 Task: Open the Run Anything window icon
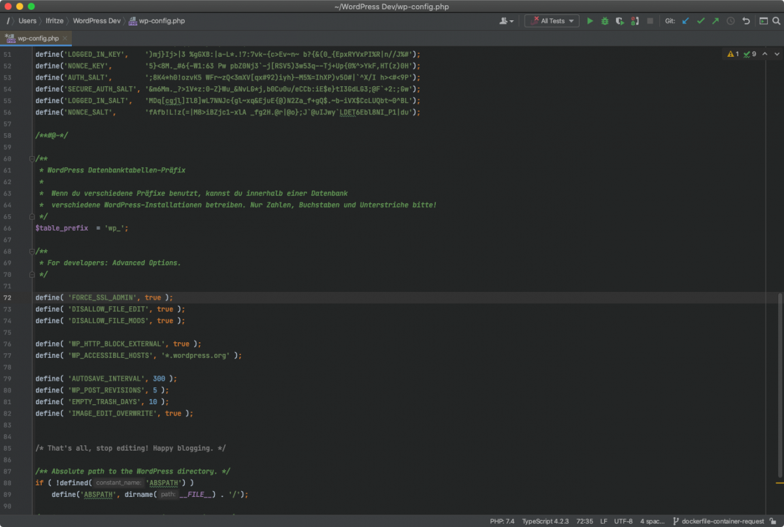pos(763,21)
